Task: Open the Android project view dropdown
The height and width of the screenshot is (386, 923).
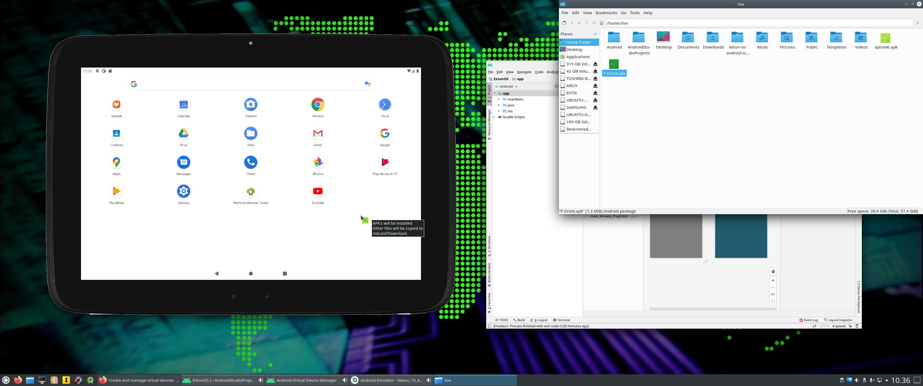Action: click(506, 86)
